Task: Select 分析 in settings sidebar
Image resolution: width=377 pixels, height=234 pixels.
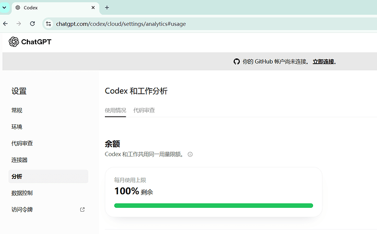Action: tap(48, 176)
